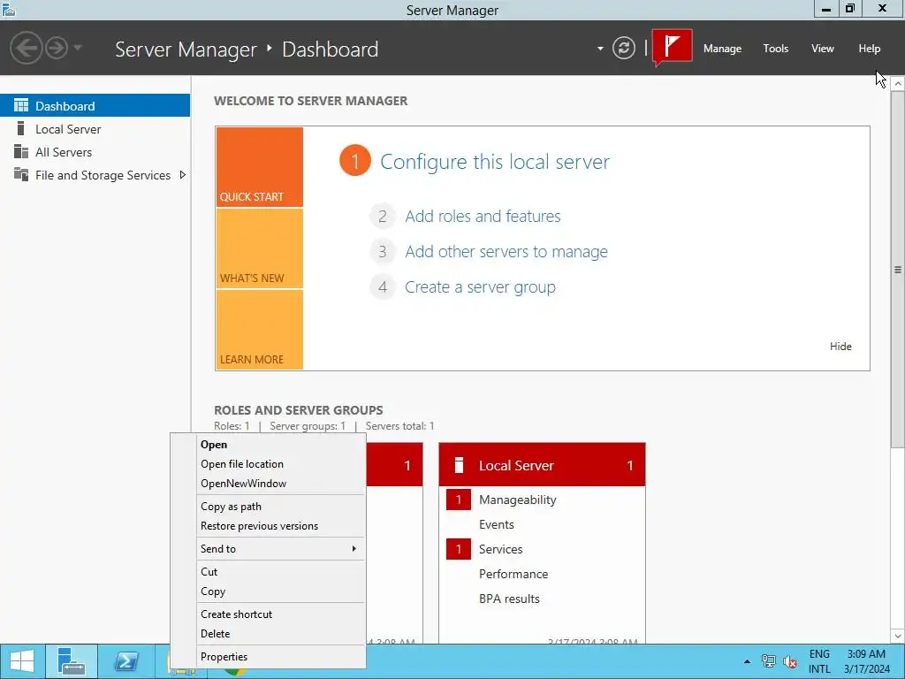This screenshot has height=679, width=905.
Task: Click the network tray icon
Action: (x=768, y=661)
